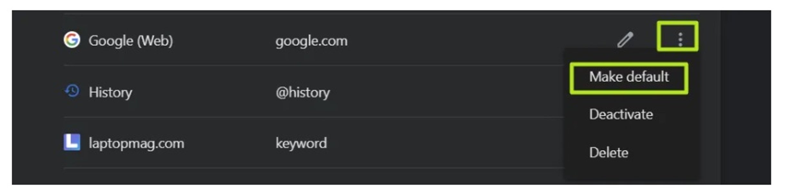The image size is (787, 193).
Task: Open the three-dot more actions menu
Action: [680, 40]
